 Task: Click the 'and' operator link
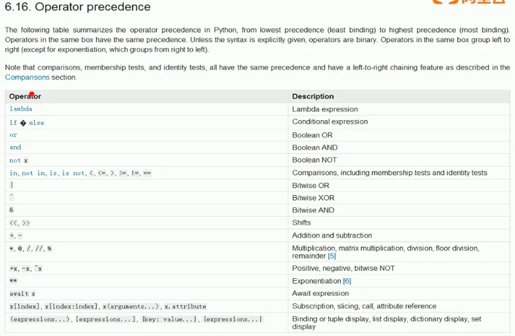(15, 148)
